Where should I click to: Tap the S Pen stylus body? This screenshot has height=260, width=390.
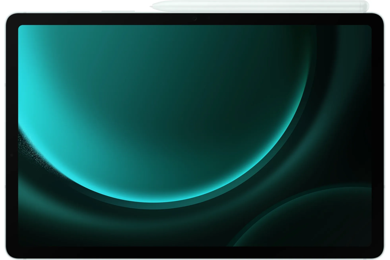coord(260,6)
